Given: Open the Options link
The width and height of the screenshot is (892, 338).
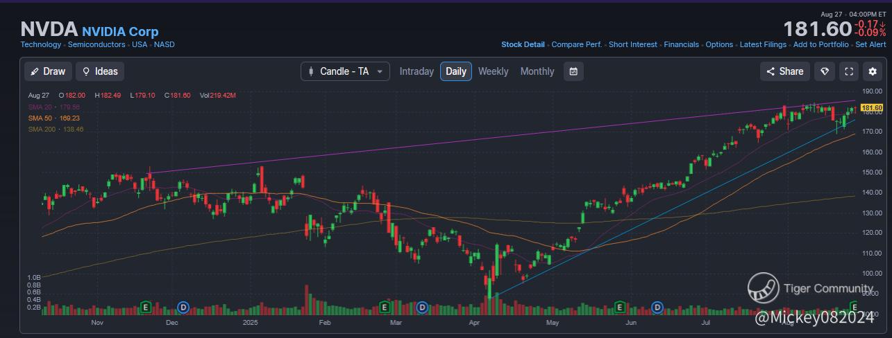Looking at the screenshot, I should pos(719,44).
